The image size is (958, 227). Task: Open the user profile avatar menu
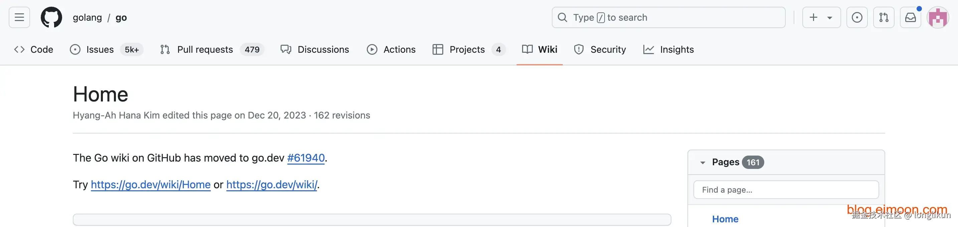click(938, 17)
